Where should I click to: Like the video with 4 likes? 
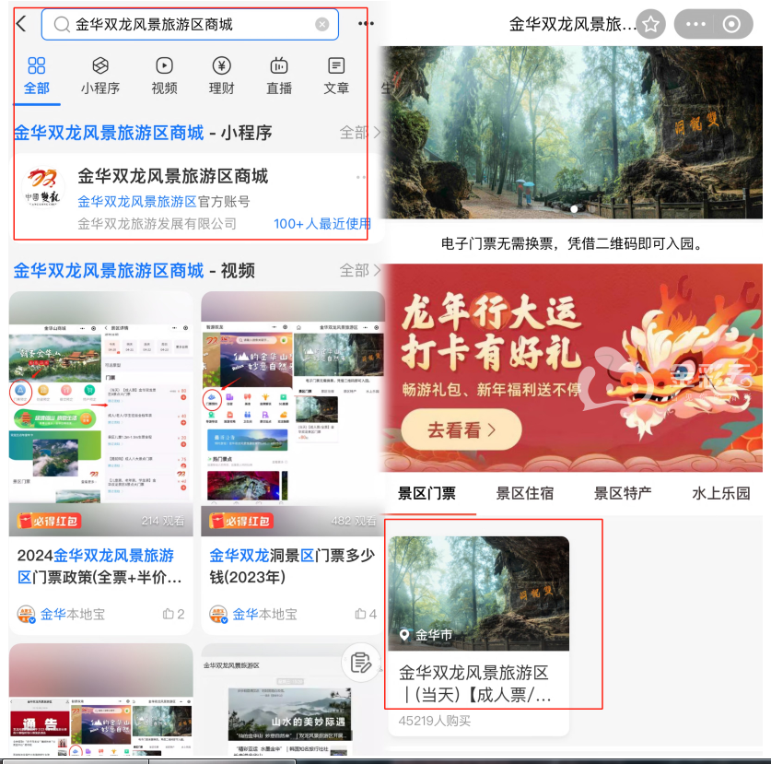pos(366,614)
